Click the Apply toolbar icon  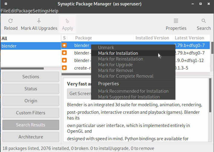pos(67,21)
